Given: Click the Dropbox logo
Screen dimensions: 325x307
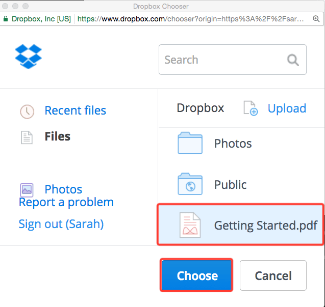Looking at the screenshot, I should click(x=28, y=57).
